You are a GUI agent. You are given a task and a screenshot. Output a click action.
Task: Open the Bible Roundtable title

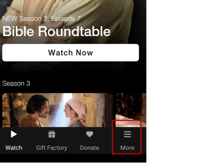(x=57, y=31)
